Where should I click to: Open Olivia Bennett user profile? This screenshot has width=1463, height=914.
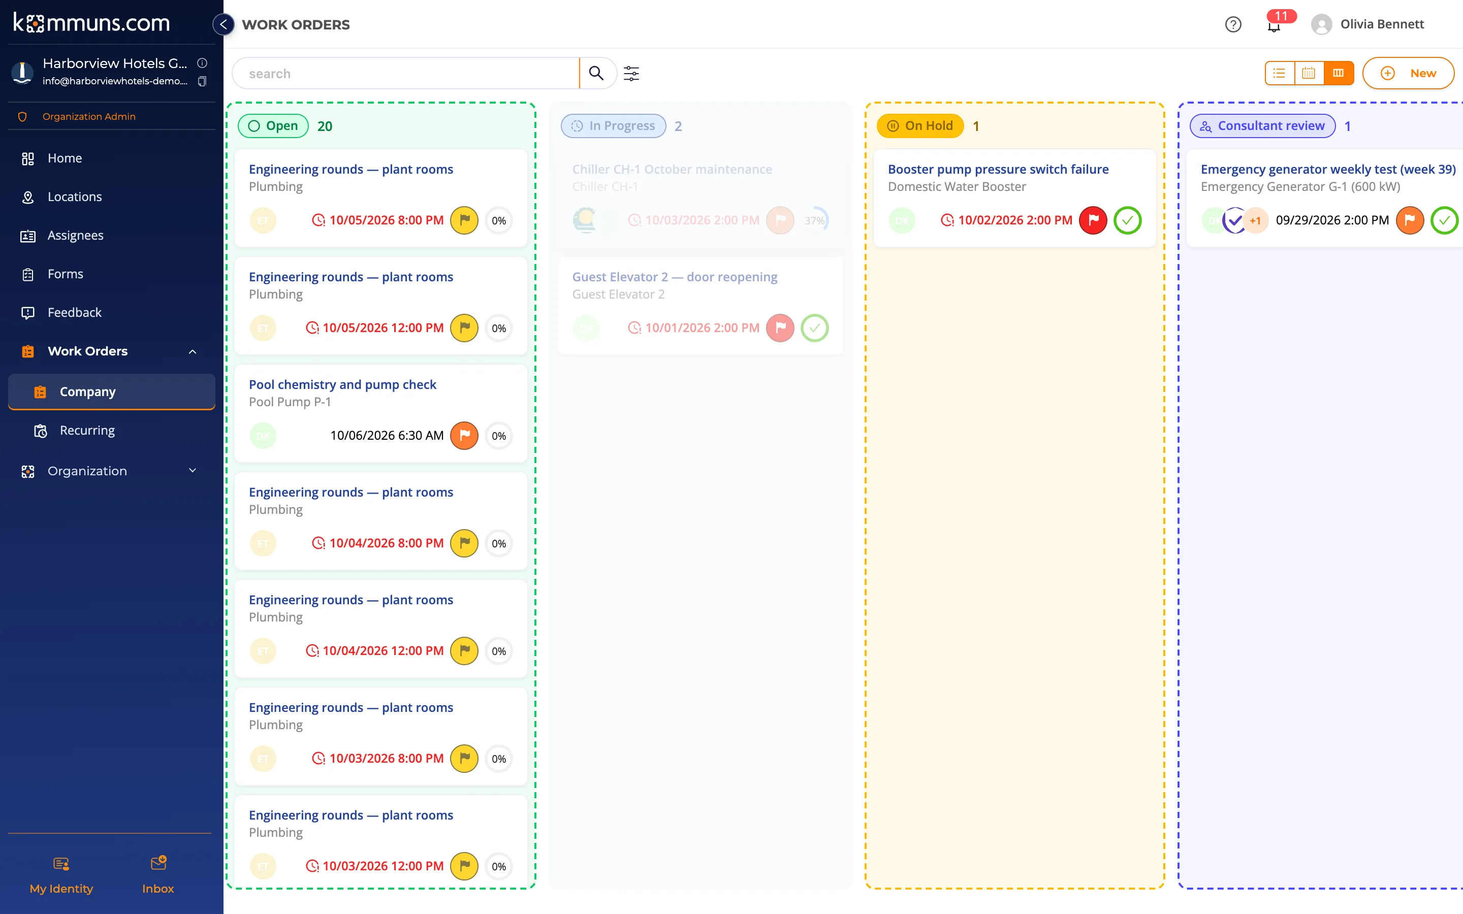tap(1368, 24)
